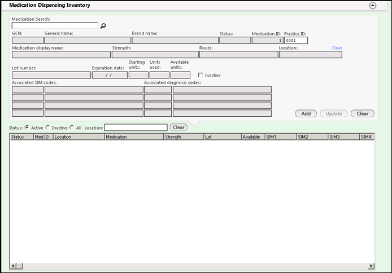Click the Route field

[x=239, y=55]
